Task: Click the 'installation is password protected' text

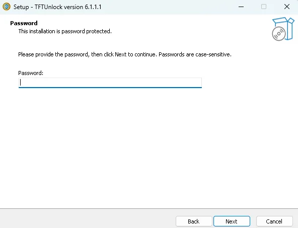Action: pyautogui.click(x=65, y=31)
